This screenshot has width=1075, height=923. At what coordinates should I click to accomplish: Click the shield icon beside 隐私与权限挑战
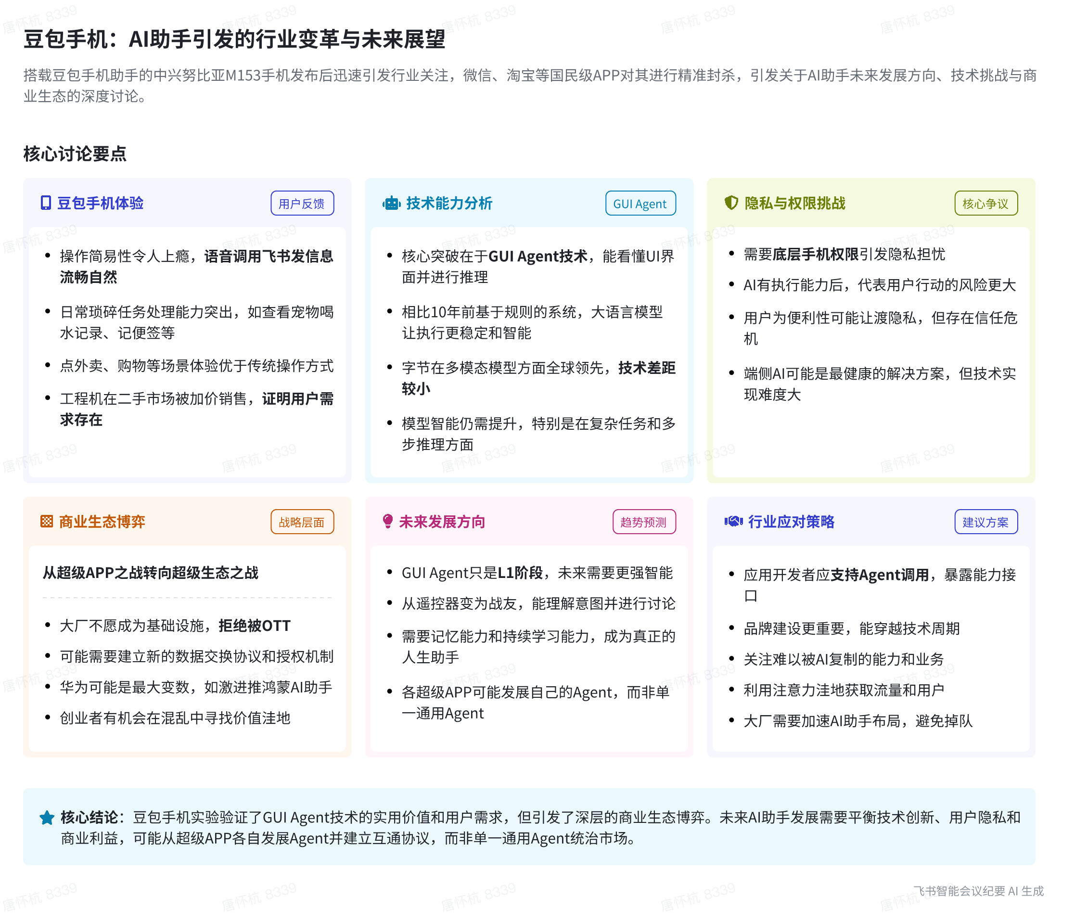point(731,203)
